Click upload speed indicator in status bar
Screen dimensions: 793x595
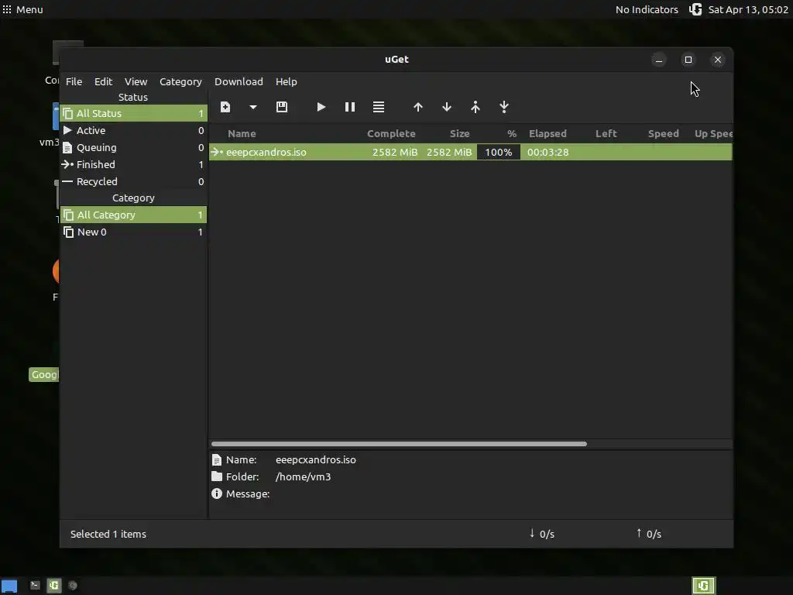(x=649, y=534)
